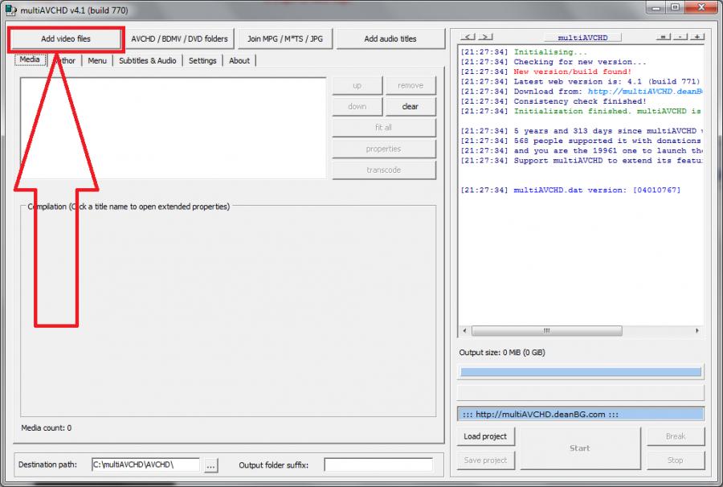The height and width of the screenshot is (487, 723).
Task: Click the log scrollbar's left arrow
Action: (465, 330)
